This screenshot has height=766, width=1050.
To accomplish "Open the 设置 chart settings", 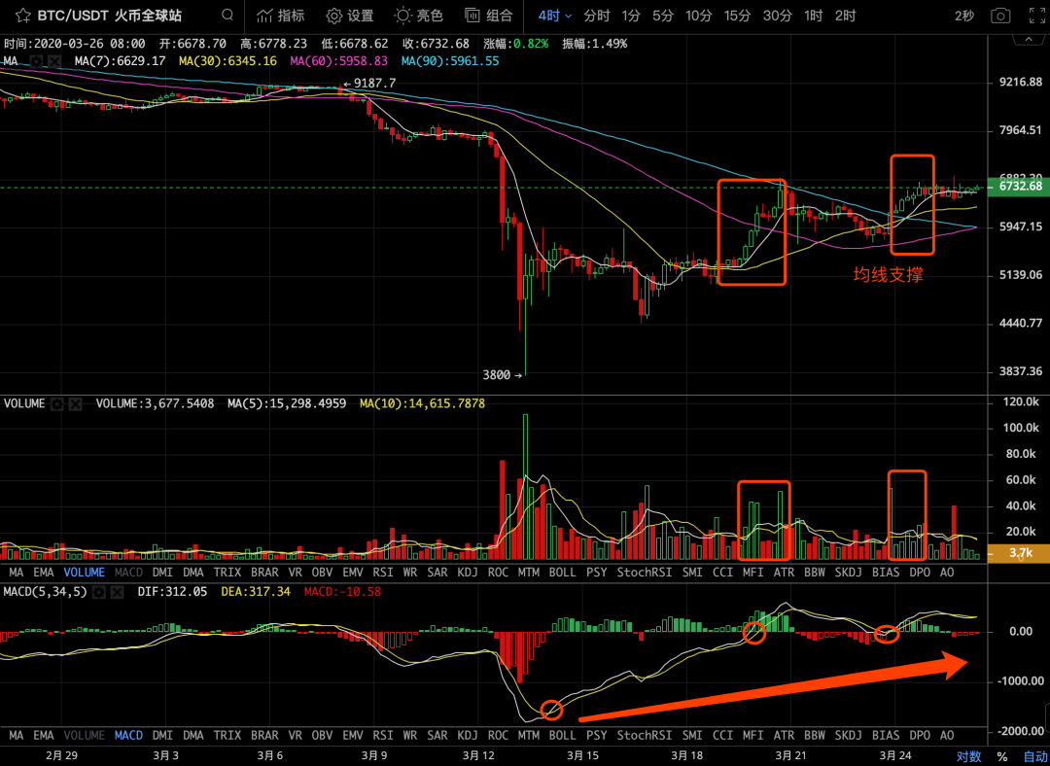I will click(350, 16).
